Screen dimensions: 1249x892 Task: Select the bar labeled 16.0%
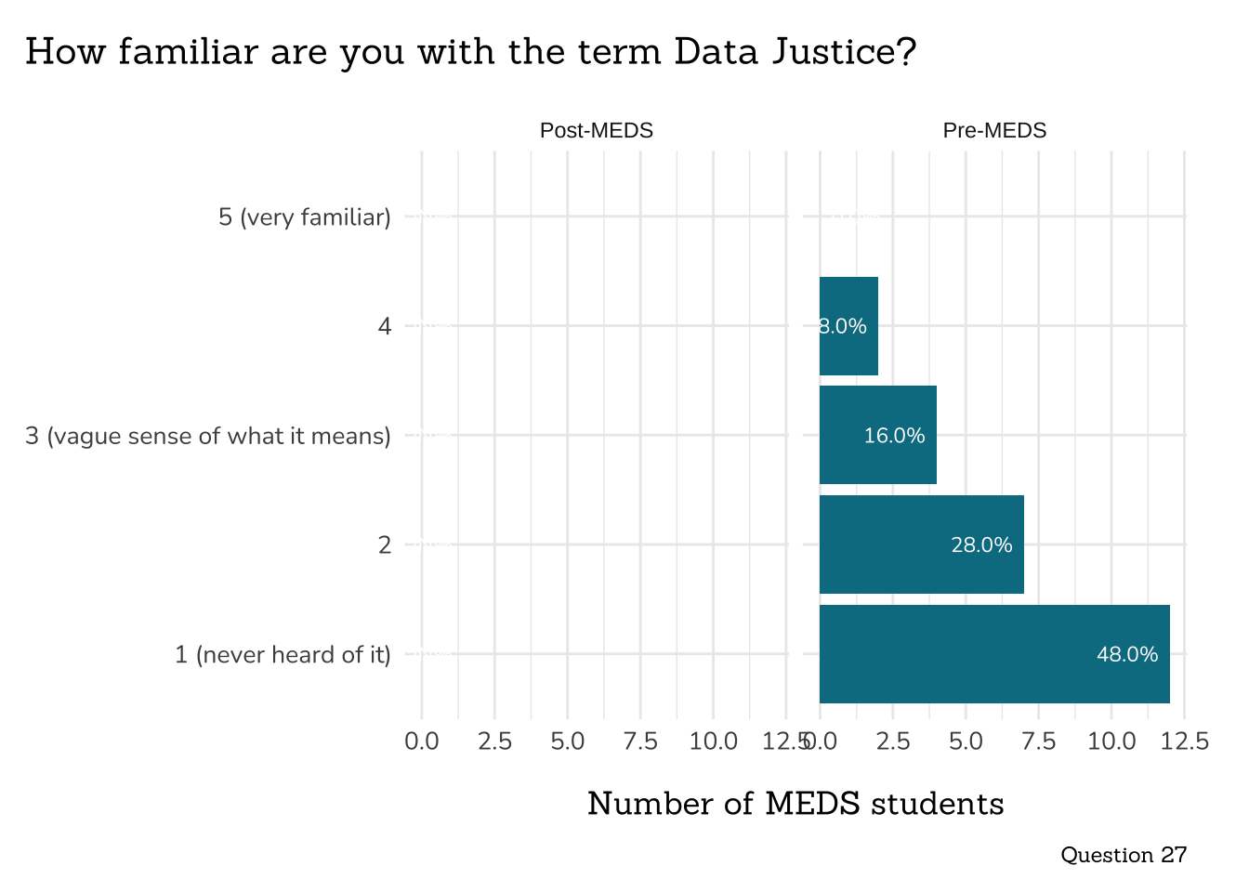tap(877, 435)
